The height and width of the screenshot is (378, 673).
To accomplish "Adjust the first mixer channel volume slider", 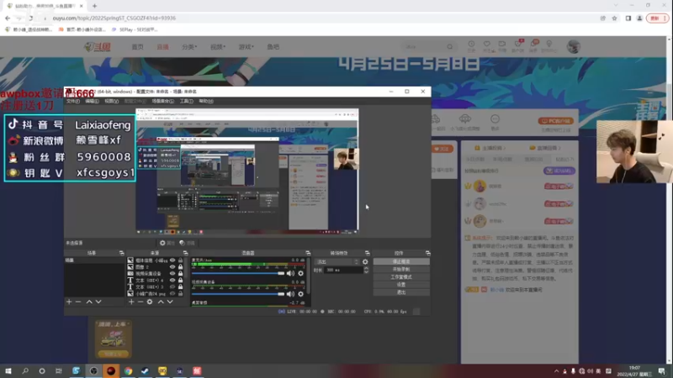I will pyautogui.click(x=238, y=274).
